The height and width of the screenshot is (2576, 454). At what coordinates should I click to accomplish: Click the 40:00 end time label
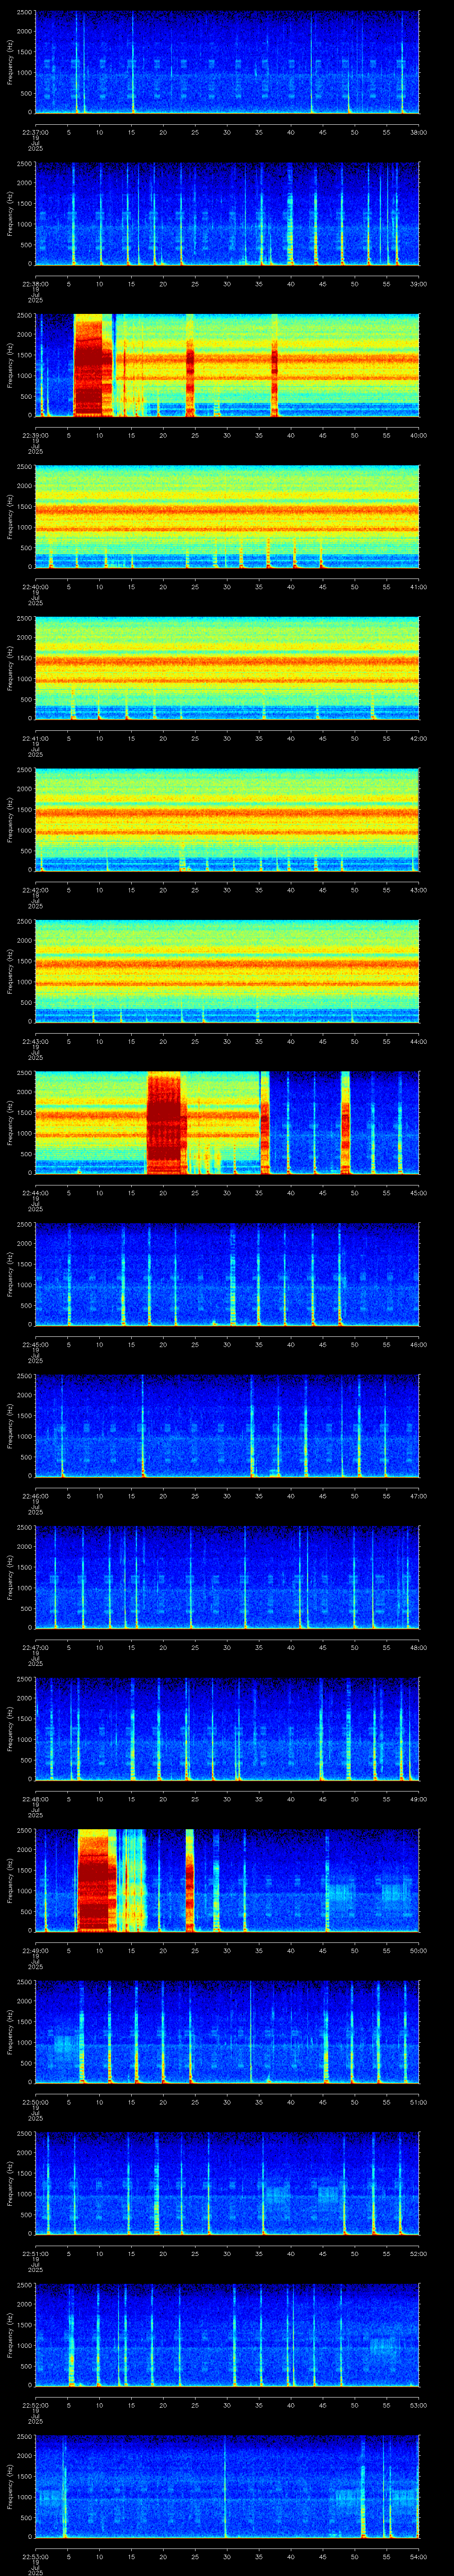pos(418,435)
